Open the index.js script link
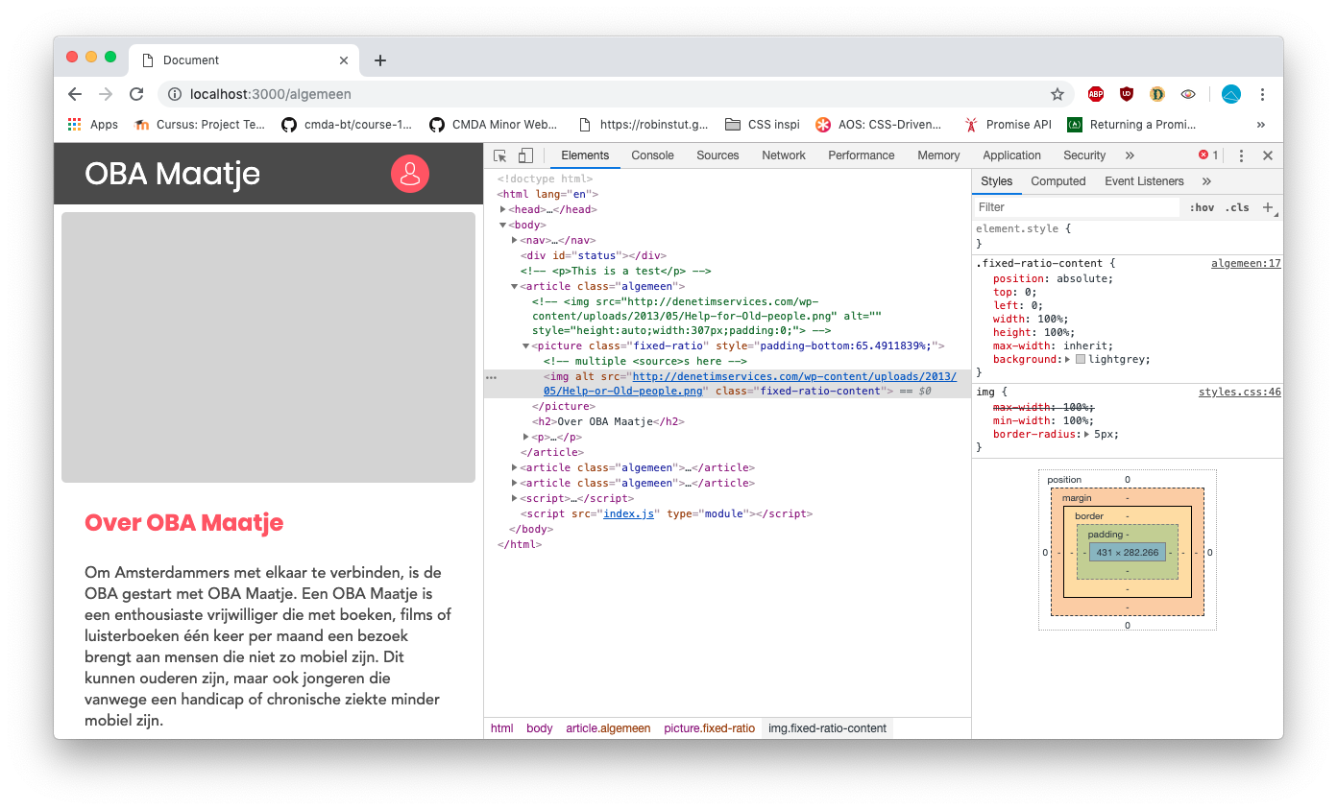1337x810 pixels. coord(628,513)
